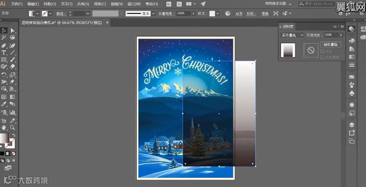Open the Symbols panel club icon
366x187 pixels.
click(x=352, y=93)
